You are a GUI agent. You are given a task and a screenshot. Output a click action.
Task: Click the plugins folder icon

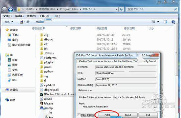coord(41,62)
